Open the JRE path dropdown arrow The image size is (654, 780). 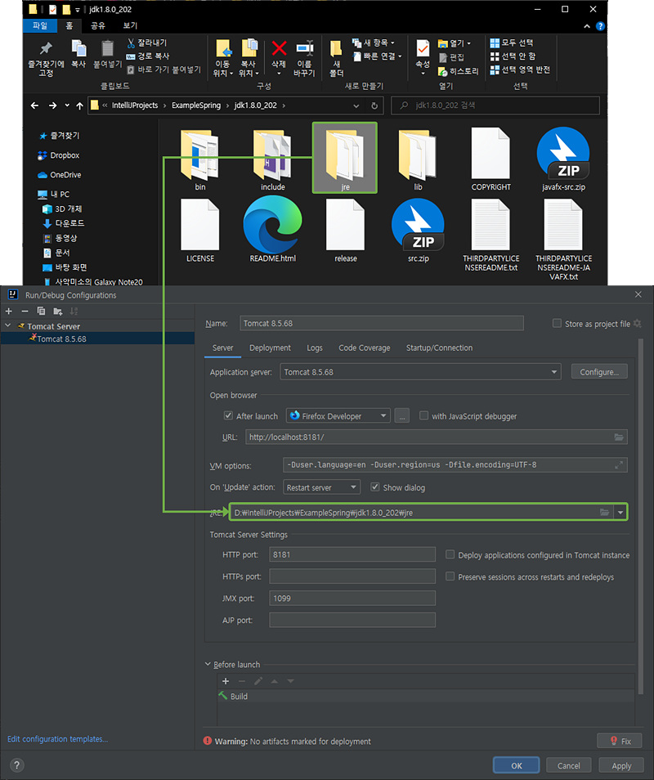coord(620,513)
